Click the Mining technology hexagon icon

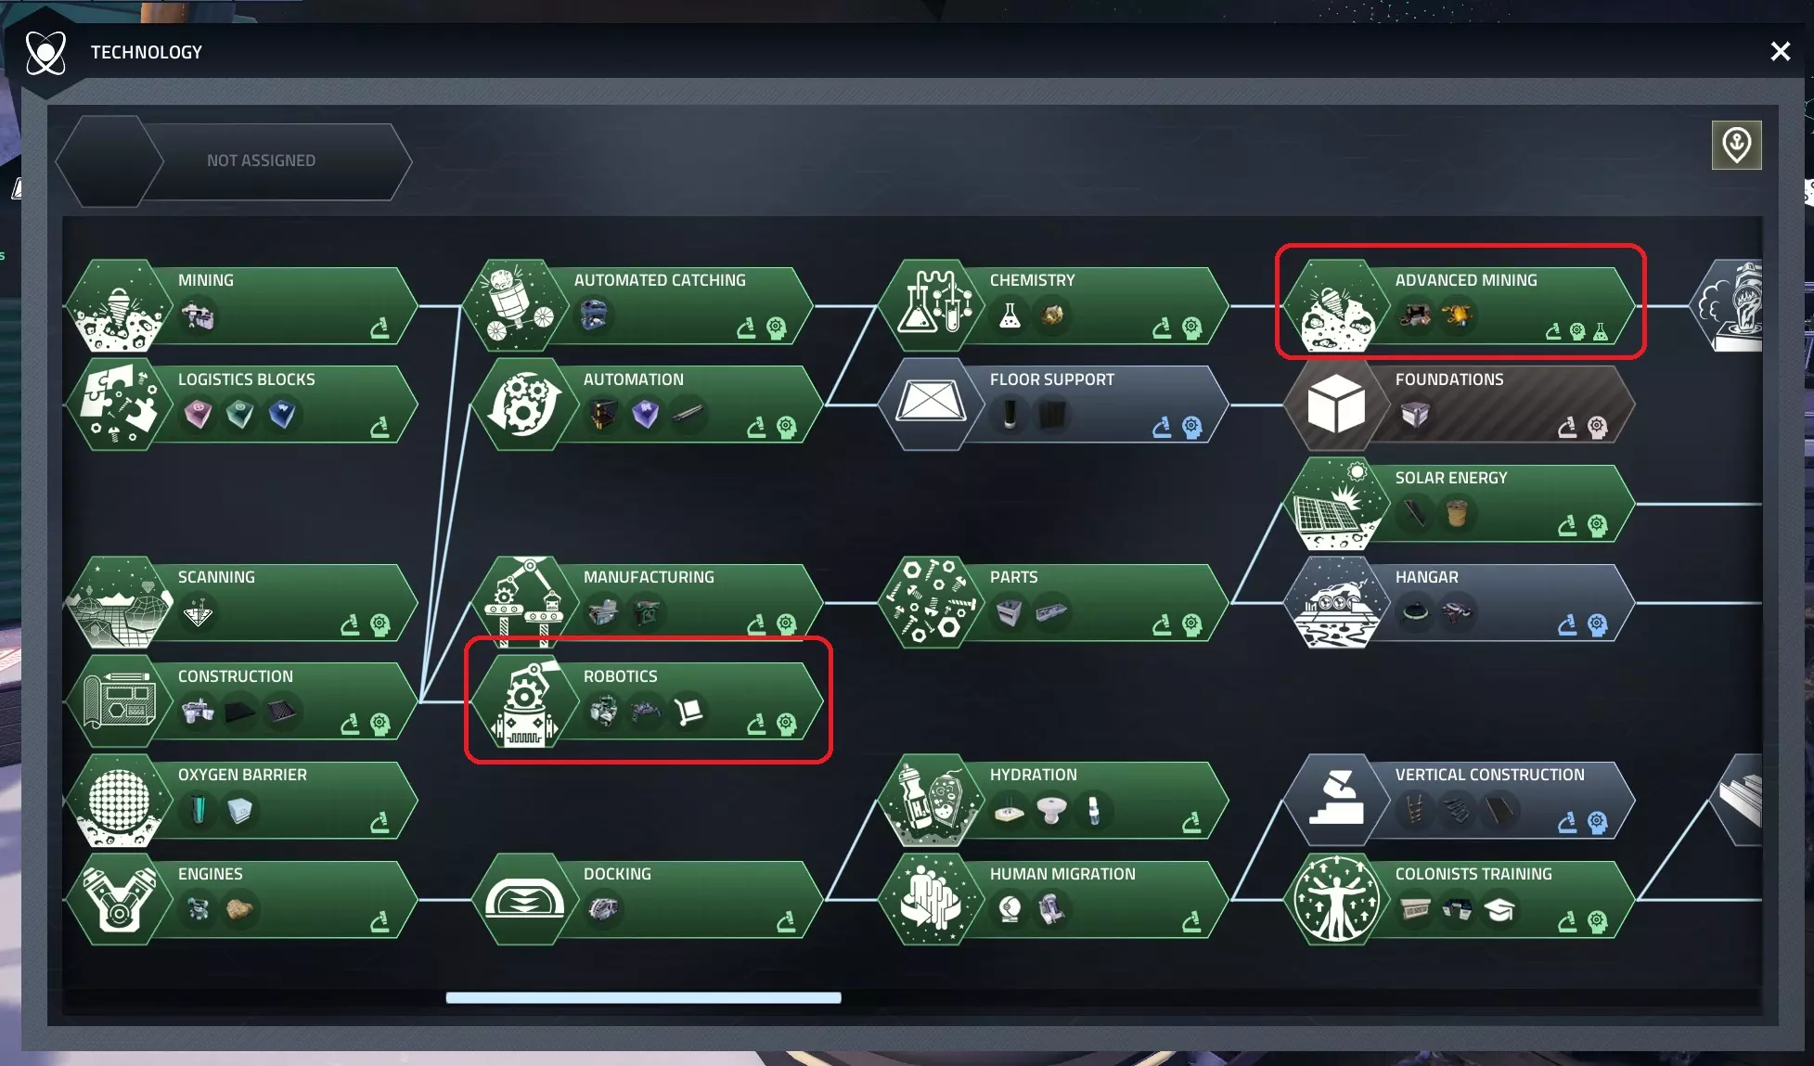(119, 306)
